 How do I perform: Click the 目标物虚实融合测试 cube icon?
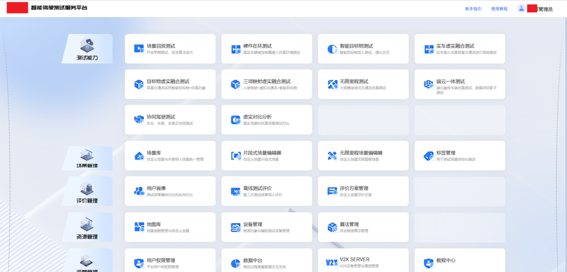tap(139, 84)
